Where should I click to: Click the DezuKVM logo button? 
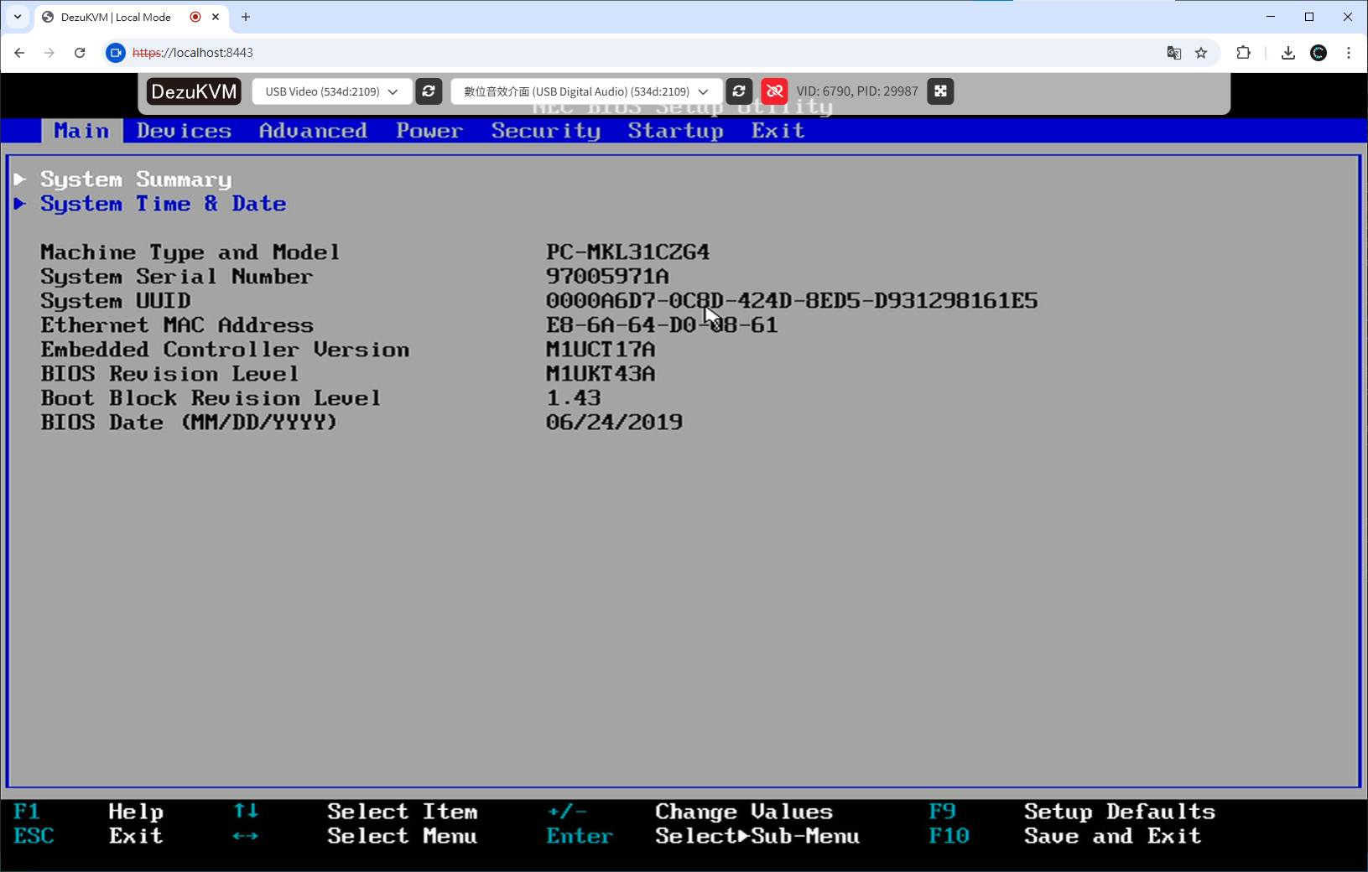(194, 91)
